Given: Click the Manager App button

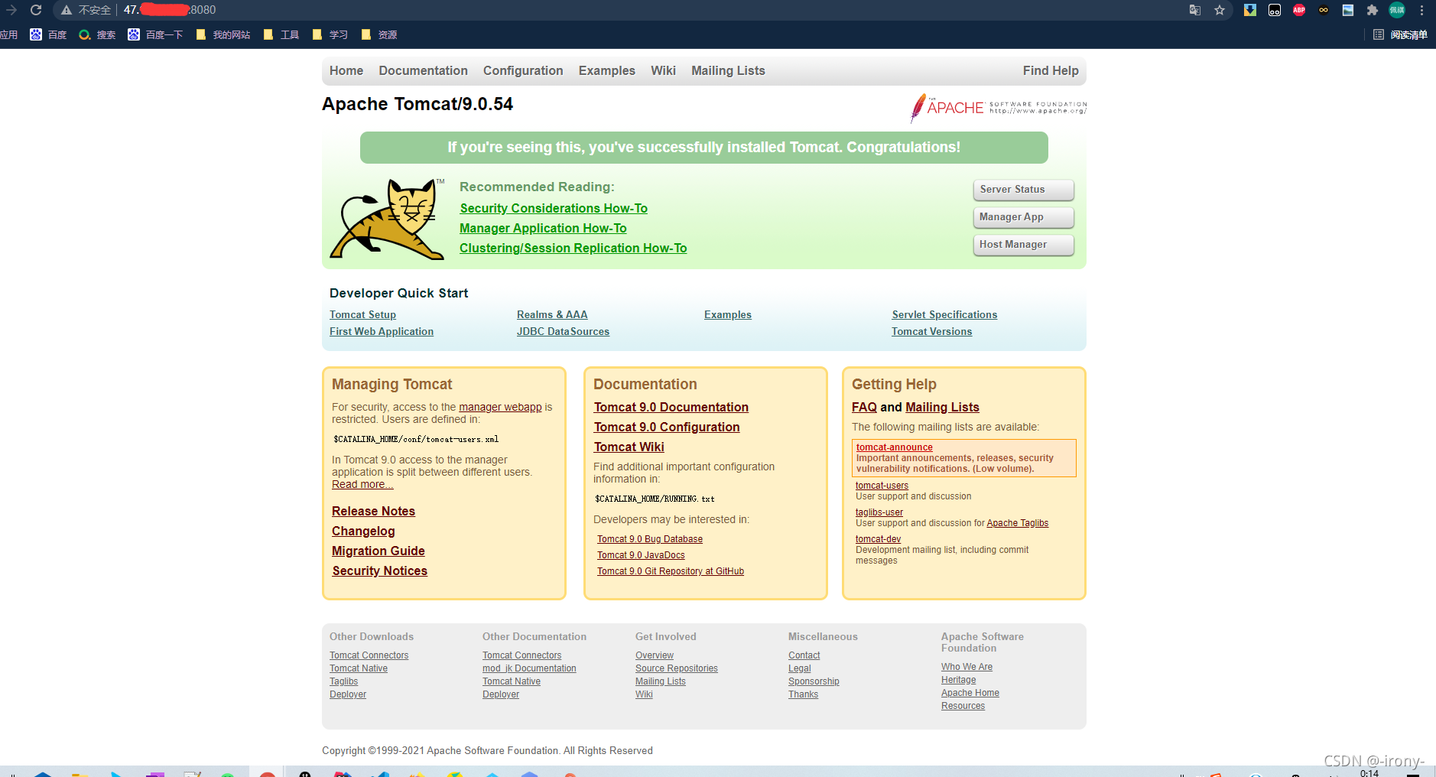Looking at the screenshot, I should 1023,217.
